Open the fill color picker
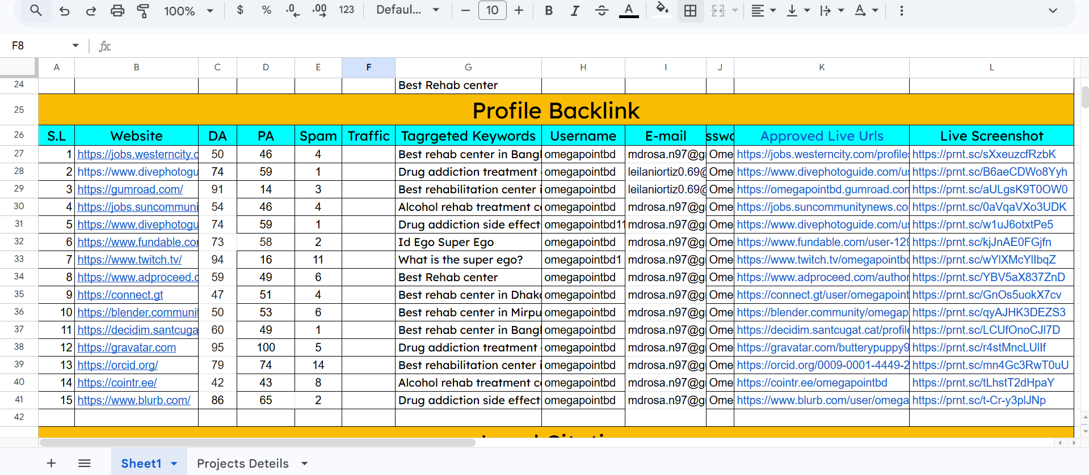The image size is (1089, 475). [662, 10]
